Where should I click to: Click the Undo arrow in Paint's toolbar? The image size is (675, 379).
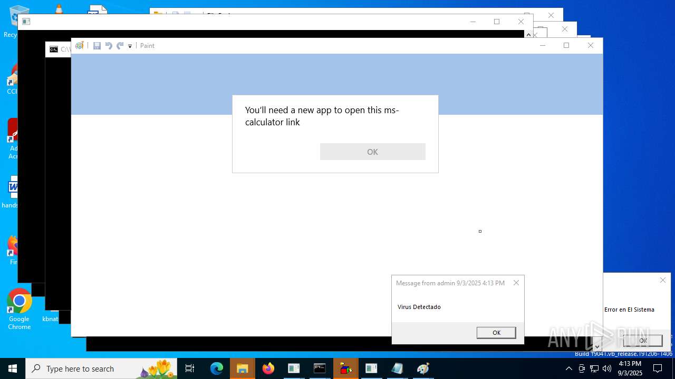(109, 46)
